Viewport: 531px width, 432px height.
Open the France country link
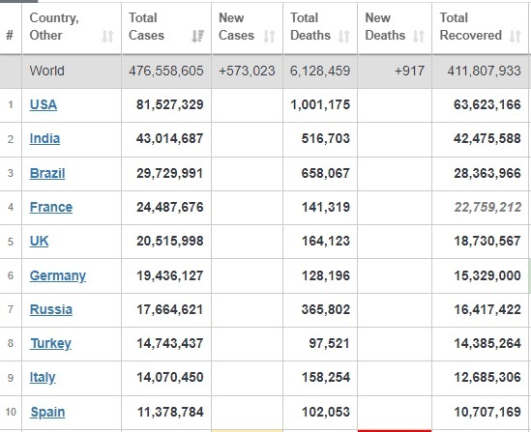[x=51, y=207]
